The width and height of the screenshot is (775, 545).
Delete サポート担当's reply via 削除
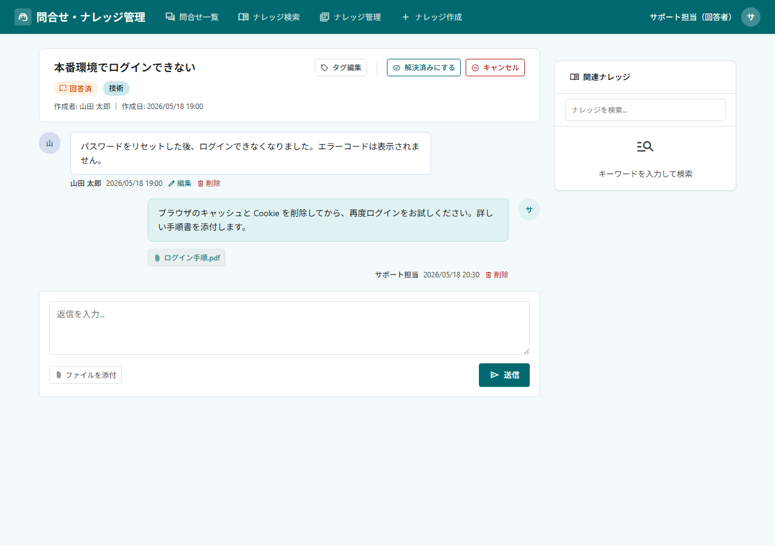tap(496, 275)
